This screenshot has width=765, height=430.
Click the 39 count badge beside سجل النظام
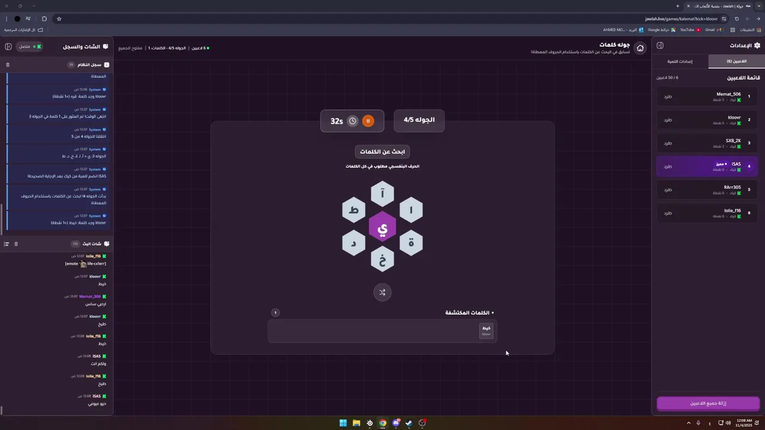click(x=71, y=64)
